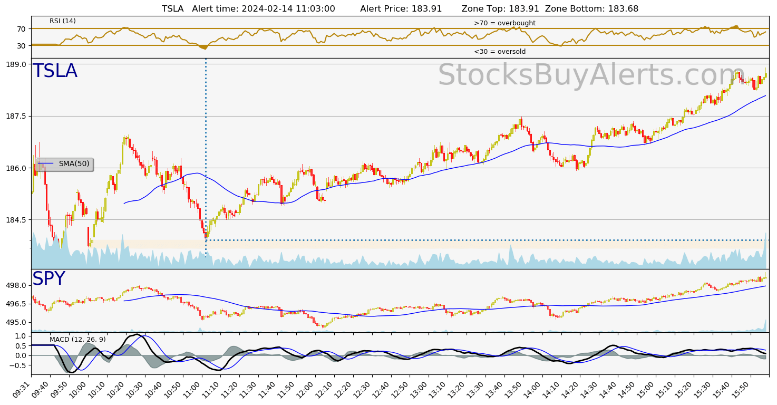Click the 15:50 time axis label

742,389
